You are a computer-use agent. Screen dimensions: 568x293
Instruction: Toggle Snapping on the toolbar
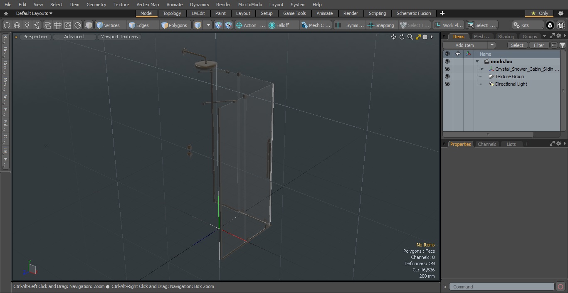coord(381,25)
